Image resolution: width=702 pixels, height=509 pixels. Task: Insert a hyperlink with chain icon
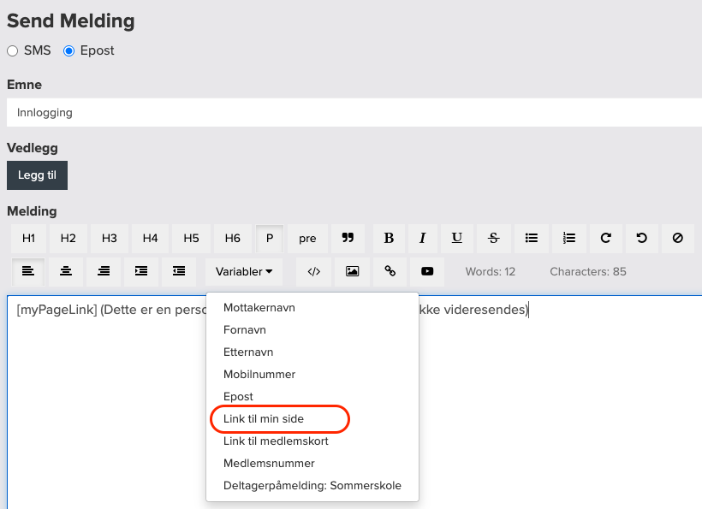(390, 271)
